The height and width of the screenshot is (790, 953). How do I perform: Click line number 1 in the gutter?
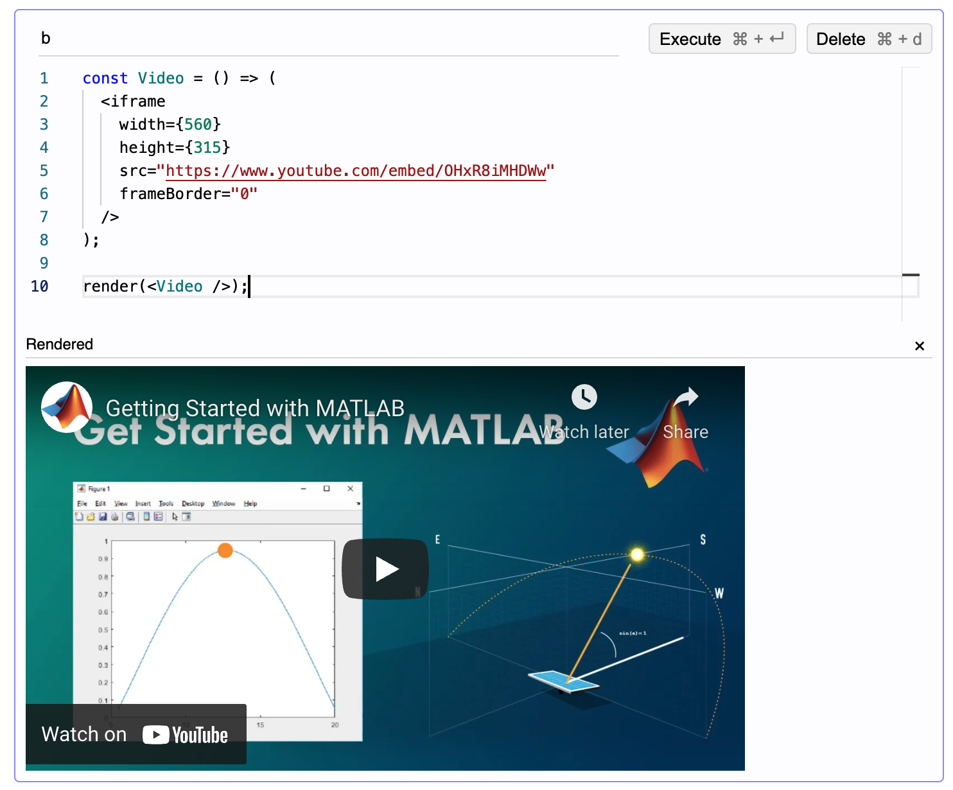[x=44, y=78]
